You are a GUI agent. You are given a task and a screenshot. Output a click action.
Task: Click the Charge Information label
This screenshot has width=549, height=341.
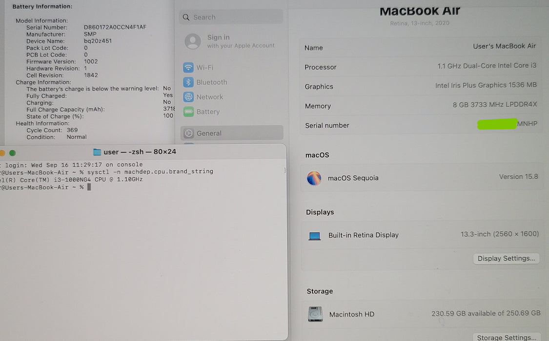pos(43,82)
